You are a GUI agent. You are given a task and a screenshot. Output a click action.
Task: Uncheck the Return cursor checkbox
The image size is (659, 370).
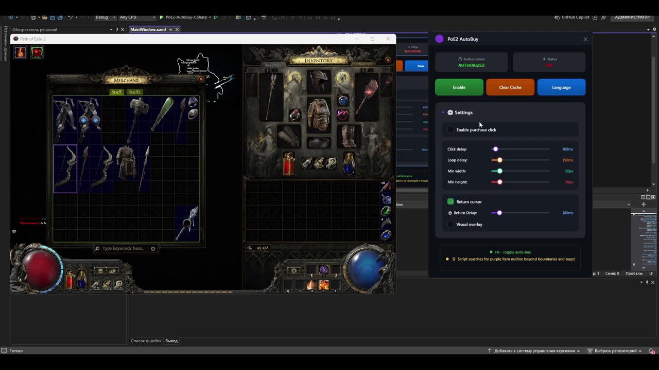tap(450, 201)
